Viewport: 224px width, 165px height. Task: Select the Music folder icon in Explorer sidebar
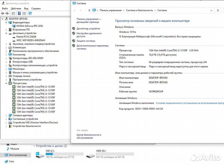[8, 149]
